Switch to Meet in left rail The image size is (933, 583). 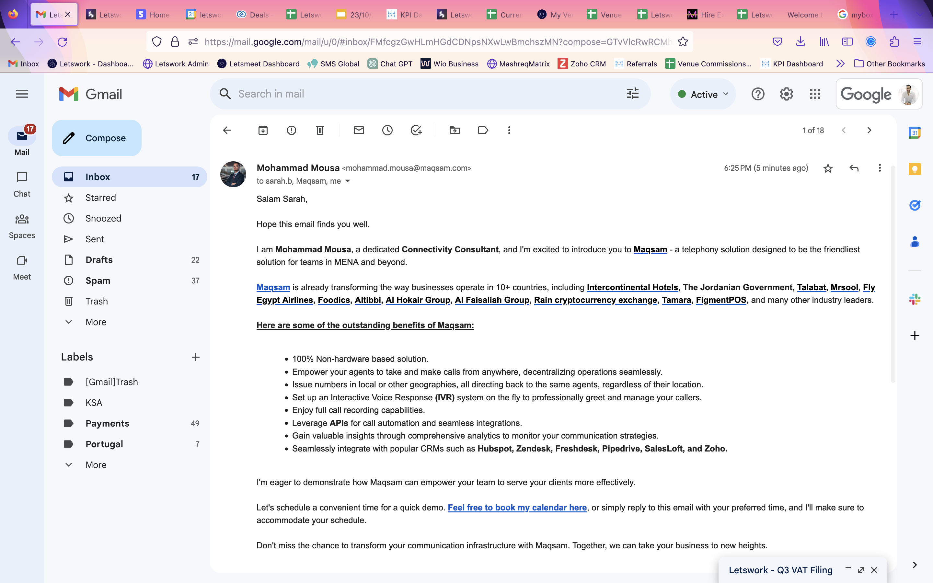click(22, 268)
